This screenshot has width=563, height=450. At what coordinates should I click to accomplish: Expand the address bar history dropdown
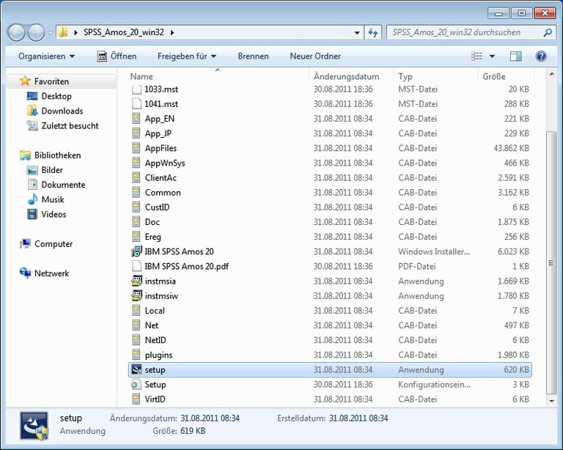357,33
